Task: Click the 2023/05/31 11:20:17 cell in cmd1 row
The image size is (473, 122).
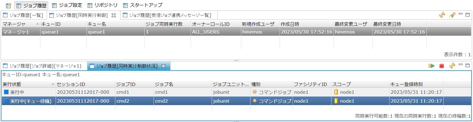Action: tap(416, 92)
